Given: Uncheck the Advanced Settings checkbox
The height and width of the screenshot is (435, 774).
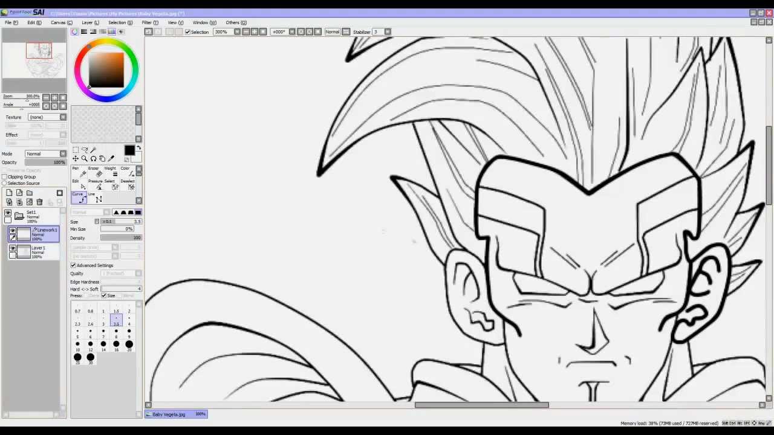Looking at the screenshot, I should point(73,265).
